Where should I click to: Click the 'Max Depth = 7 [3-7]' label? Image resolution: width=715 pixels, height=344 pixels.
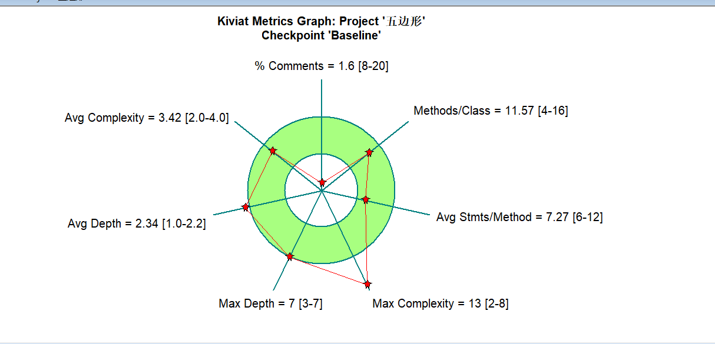(270, 304)
